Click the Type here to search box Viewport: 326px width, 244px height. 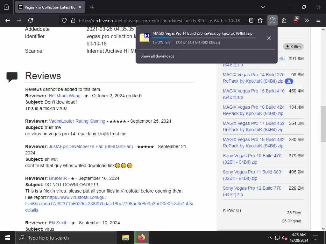pos(66,238)
